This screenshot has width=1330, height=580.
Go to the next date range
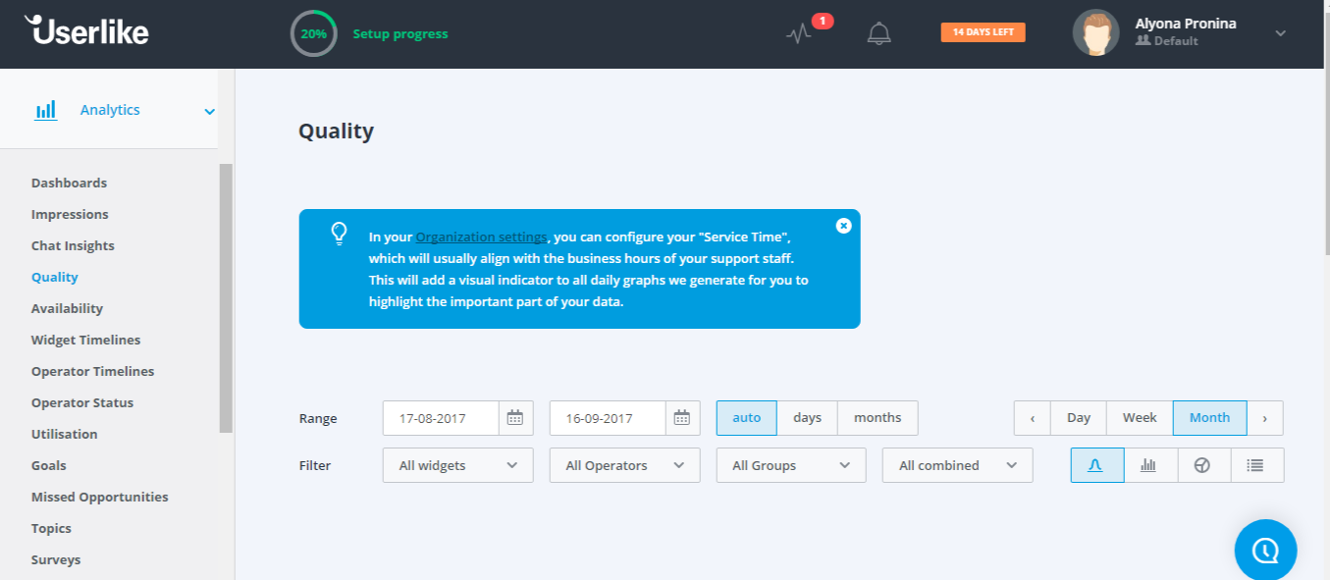click(1264, 418)
